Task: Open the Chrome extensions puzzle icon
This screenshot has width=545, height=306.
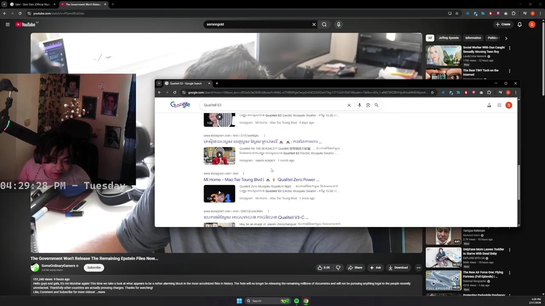Action: 513,13
